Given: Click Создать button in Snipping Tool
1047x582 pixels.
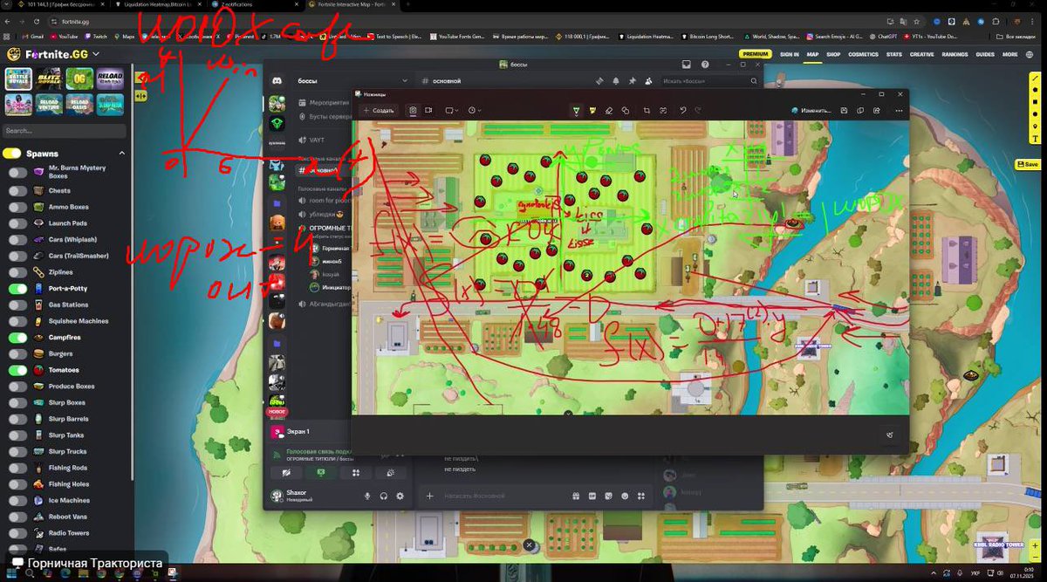Looking at the screenshot, I should [x=378, y=111].
